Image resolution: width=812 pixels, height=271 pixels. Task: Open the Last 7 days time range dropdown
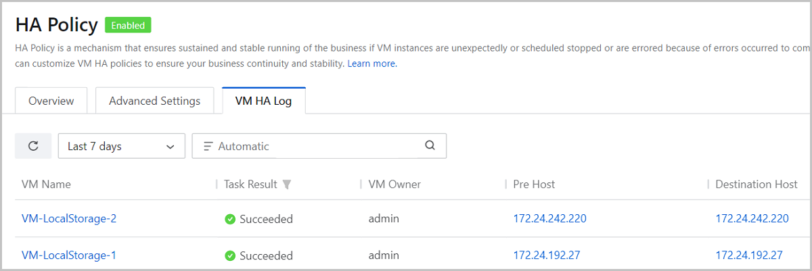(x=122, y=146)
